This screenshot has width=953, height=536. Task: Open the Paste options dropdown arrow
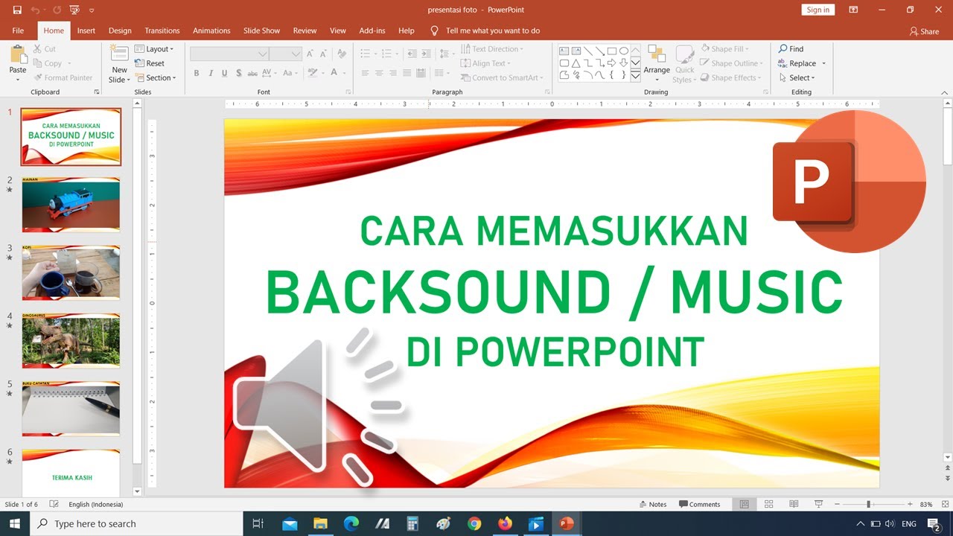pos(18,80)
